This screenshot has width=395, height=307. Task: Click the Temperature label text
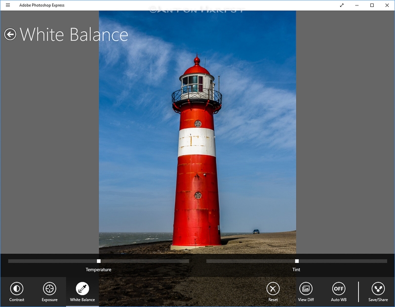pyautogui.click(x=98, y=269)
